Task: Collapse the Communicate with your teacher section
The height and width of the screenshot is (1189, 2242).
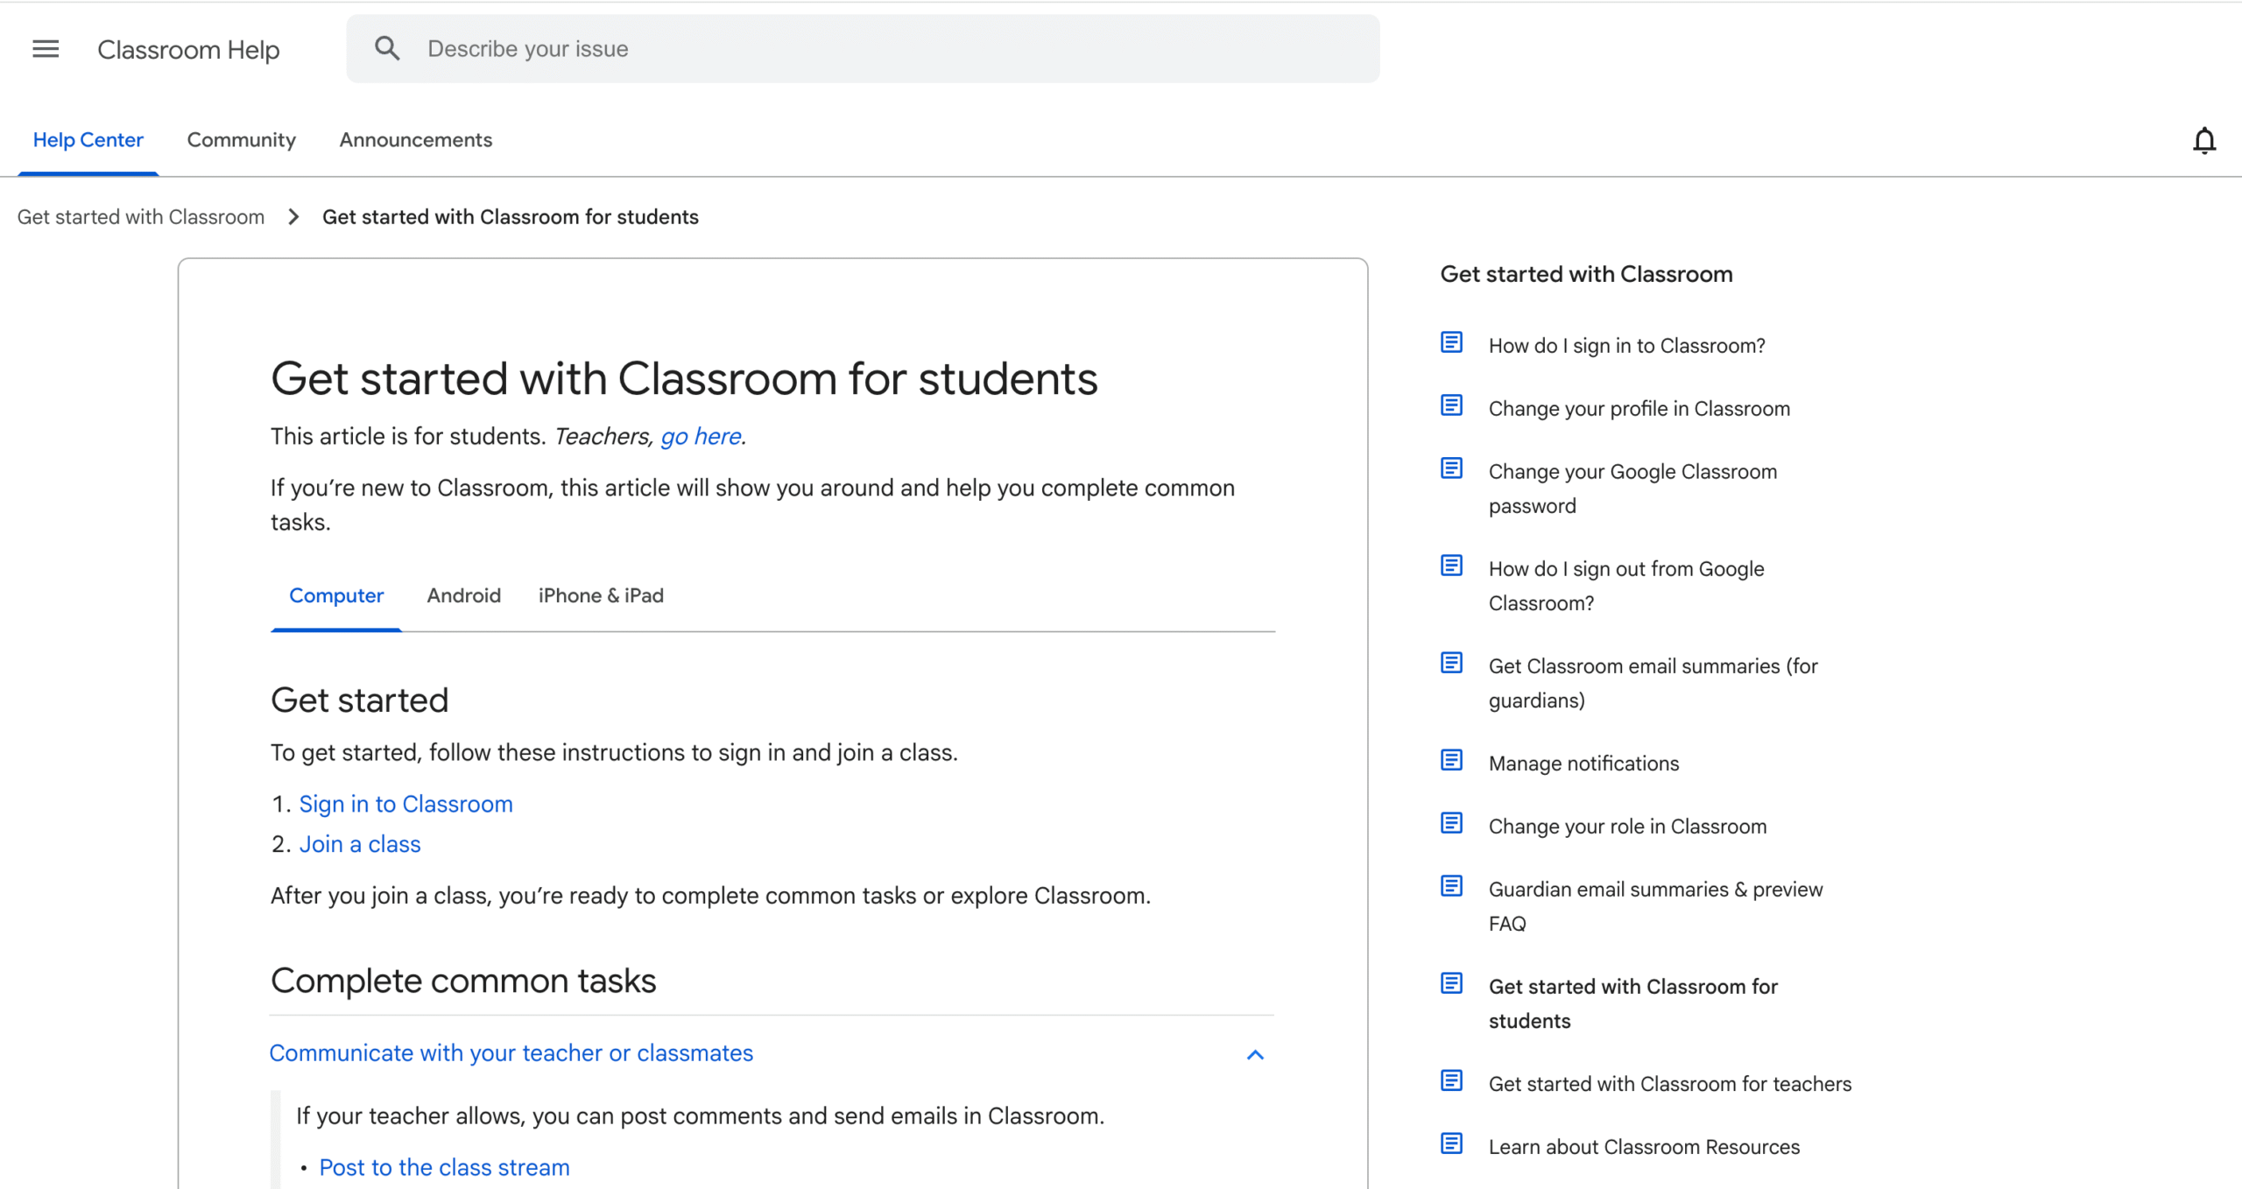Action: [1255, 1055]
